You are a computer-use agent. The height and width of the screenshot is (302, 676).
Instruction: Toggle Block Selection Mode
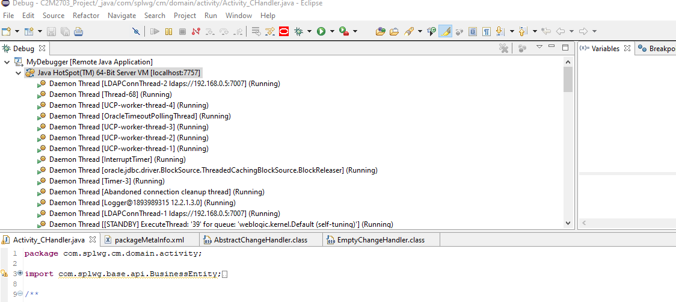pos(473,31)
